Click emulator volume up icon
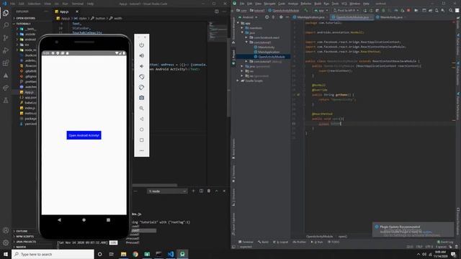Image resolution: width=461 pixels, height=259 pixels. tap(142, 55)
